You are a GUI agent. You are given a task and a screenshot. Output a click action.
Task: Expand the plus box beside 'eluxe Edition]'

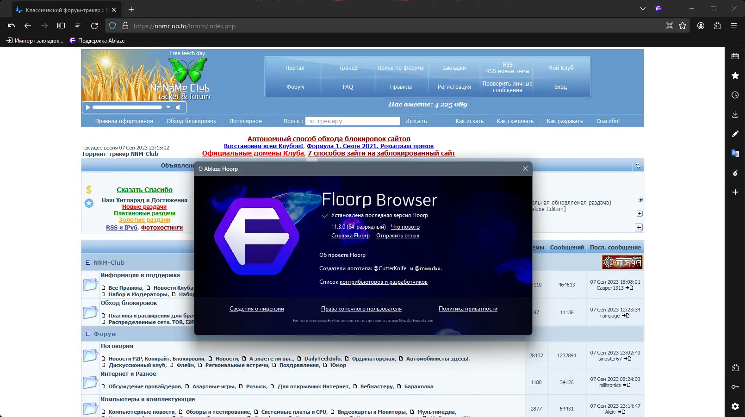coord(639,214)
